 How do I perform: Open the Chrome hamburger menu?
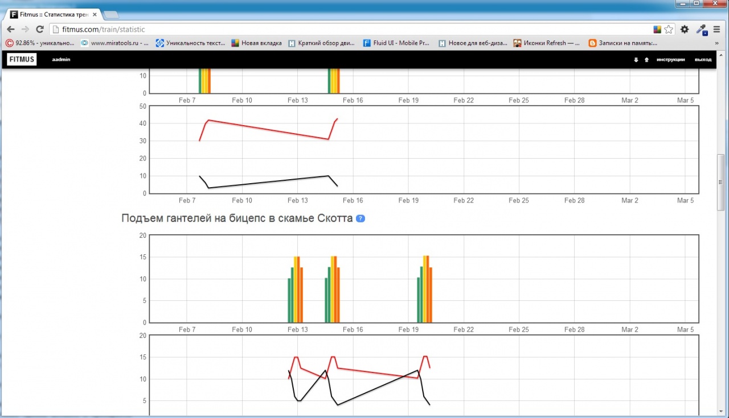[x=716, y=29]
